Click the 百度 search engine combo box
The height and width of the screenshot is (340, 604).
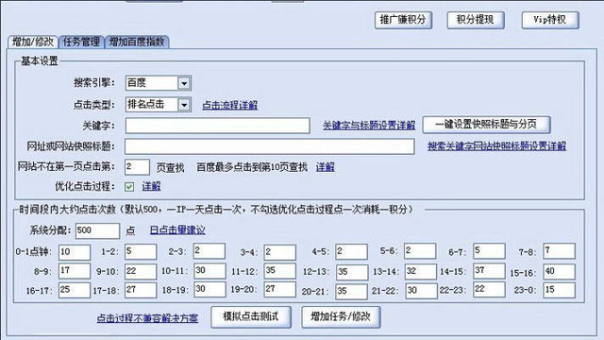pyautogui.click(x=159, y=83)
